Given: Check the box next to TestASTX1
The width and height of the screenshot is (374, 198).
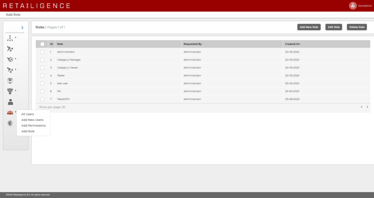Looking at the screenshot, I should coord(42,99).
